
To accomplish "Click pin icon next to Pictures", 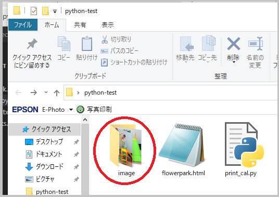I will (77, 179).
